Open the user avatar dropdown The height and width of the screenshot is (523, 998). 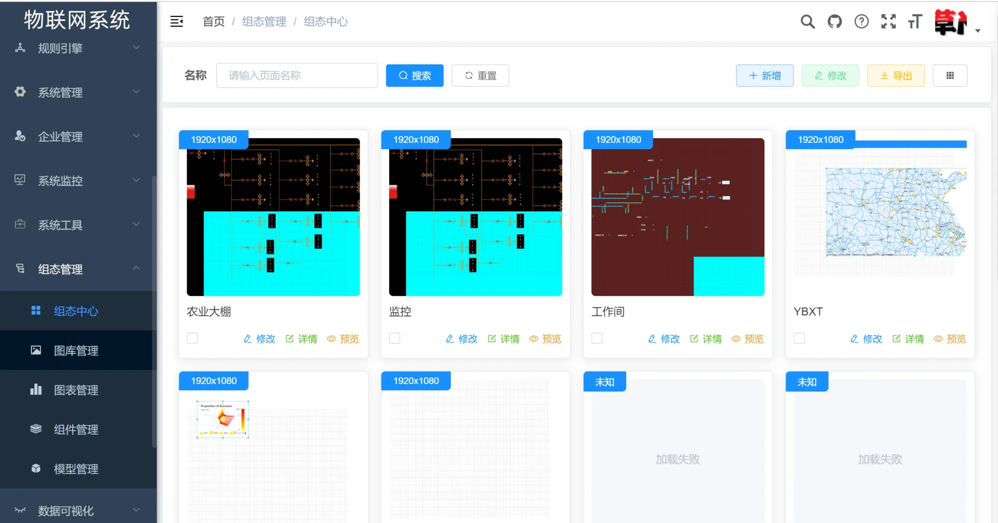click(x=951, y=21)
